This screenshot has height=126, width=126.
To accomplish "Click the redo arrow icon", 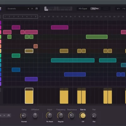I will tap(124, 9).
